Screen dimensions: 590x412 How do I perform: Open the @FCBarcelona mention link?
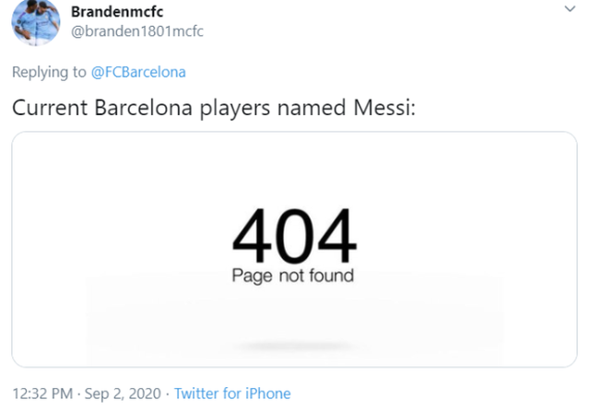coord(143,72)
